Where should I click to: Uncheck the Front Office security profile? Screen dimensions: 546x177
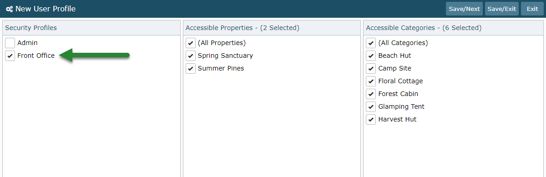tap(10, 56)
